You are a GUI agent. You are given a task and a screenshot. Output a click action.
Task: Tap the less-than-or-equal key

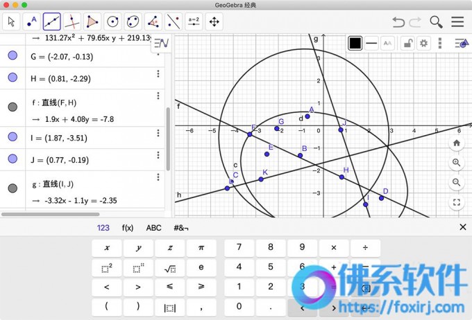[170, 287]
